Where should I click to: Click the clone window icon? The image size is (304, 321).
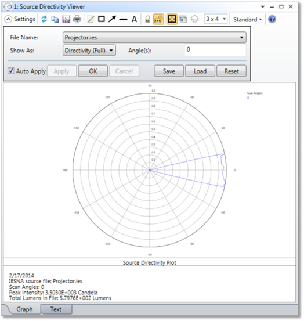point(183,20)
